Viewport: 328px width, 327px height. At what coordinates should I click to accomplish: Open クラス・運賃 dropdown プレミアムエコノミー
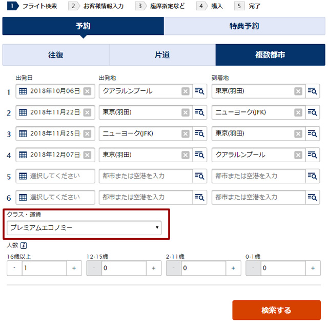(x=84, y=228)
